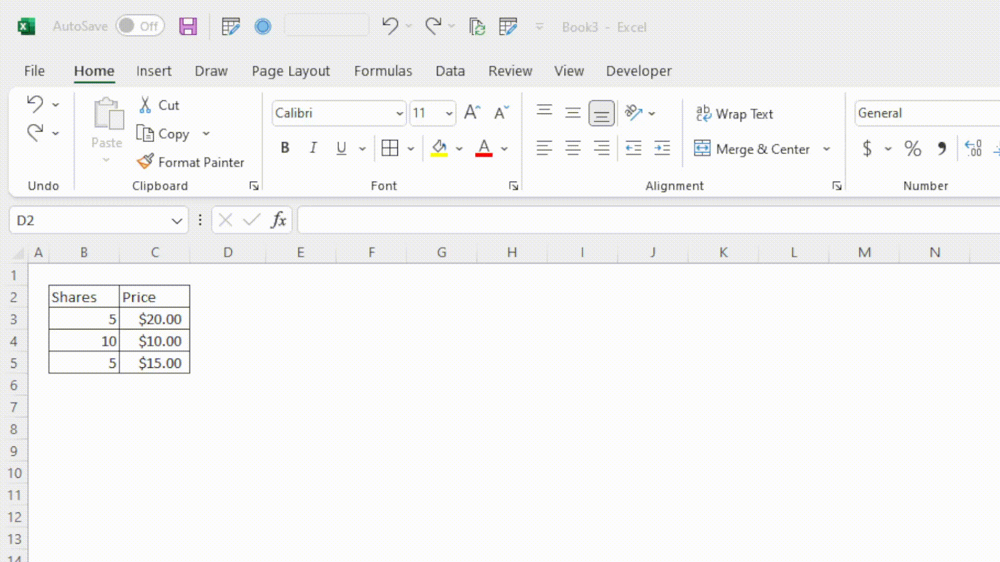
Task: Click Increase Indent icon
Action: (x=662, y=148)
